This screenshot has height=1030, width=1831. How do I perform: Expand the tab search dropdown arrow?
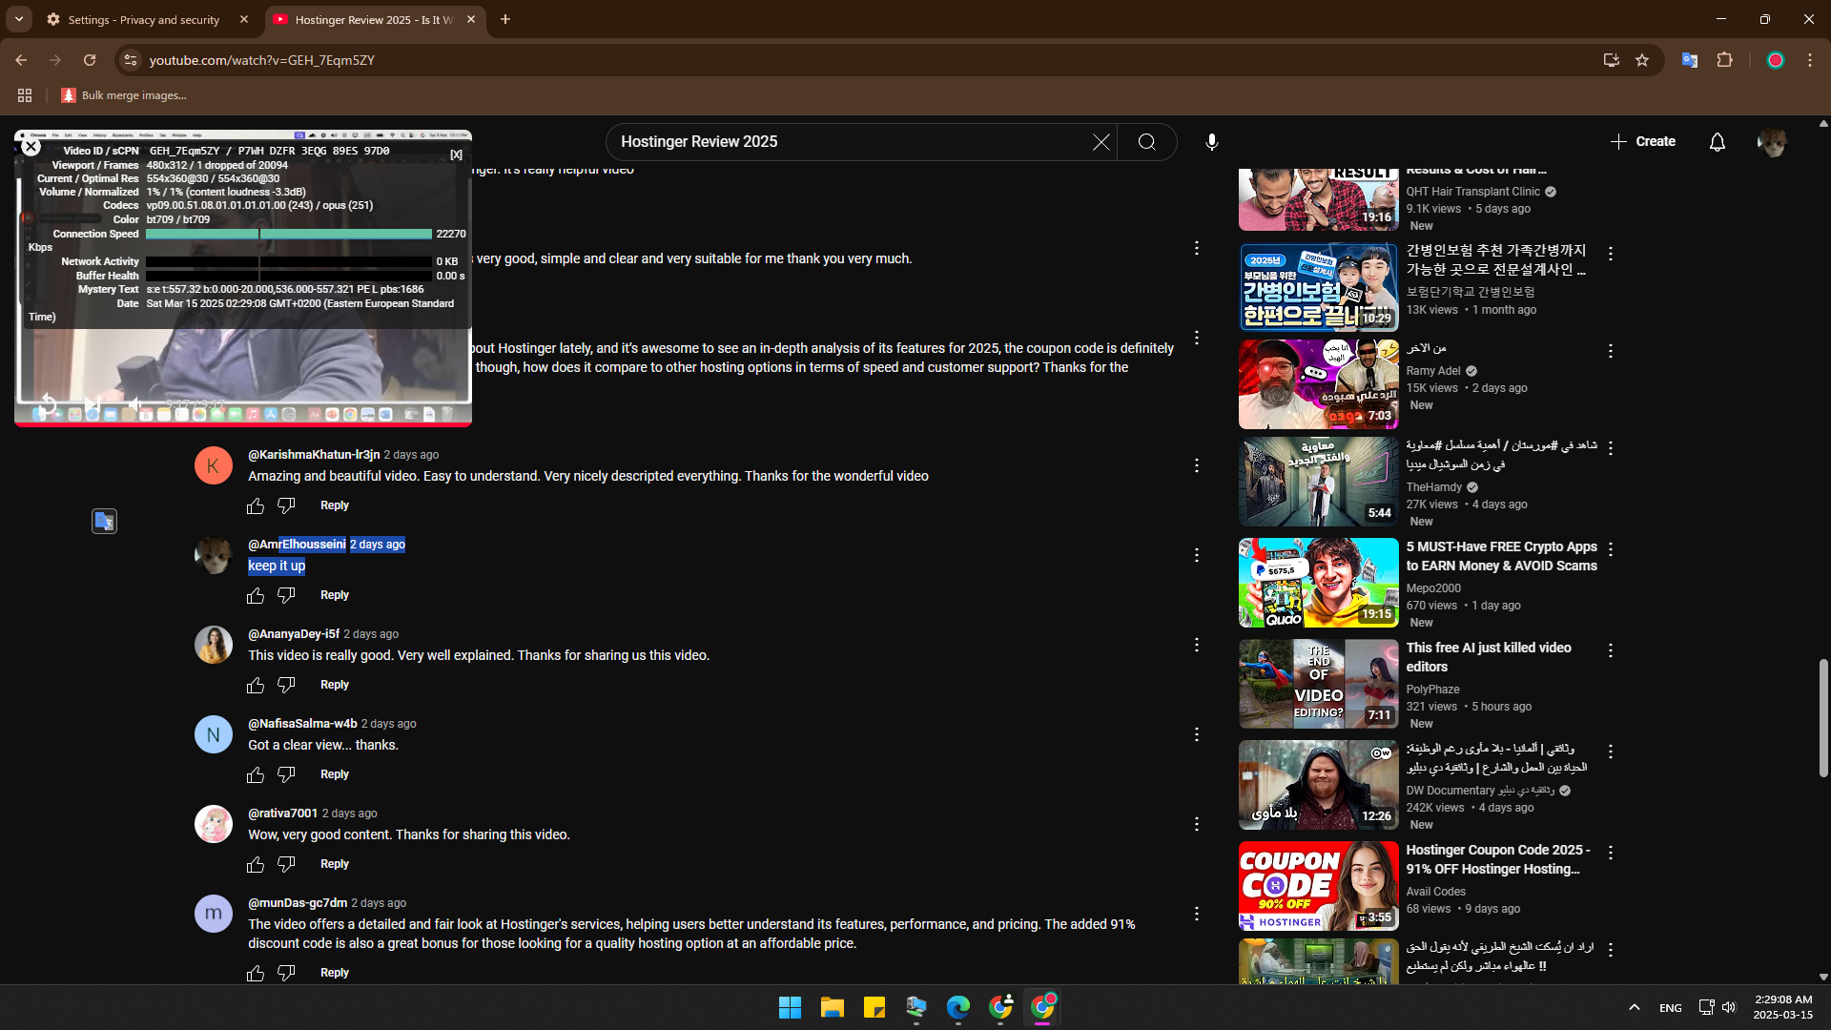point(18,19)
